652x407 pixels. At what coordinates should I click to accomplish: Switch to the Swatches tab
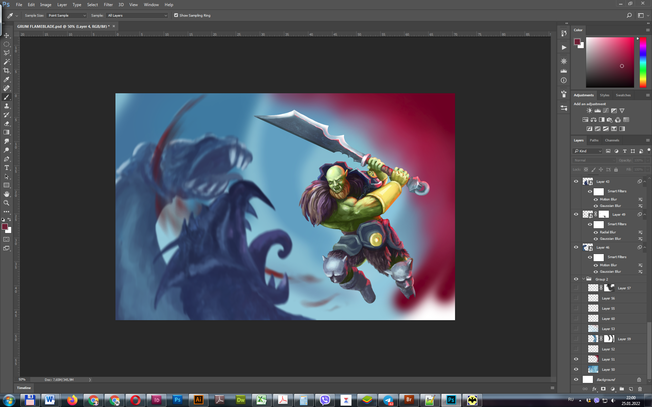(x=623, y=95)
